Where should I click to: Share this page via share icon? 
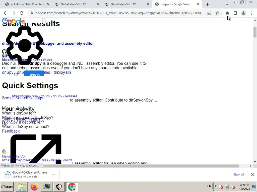pos(209,13)
